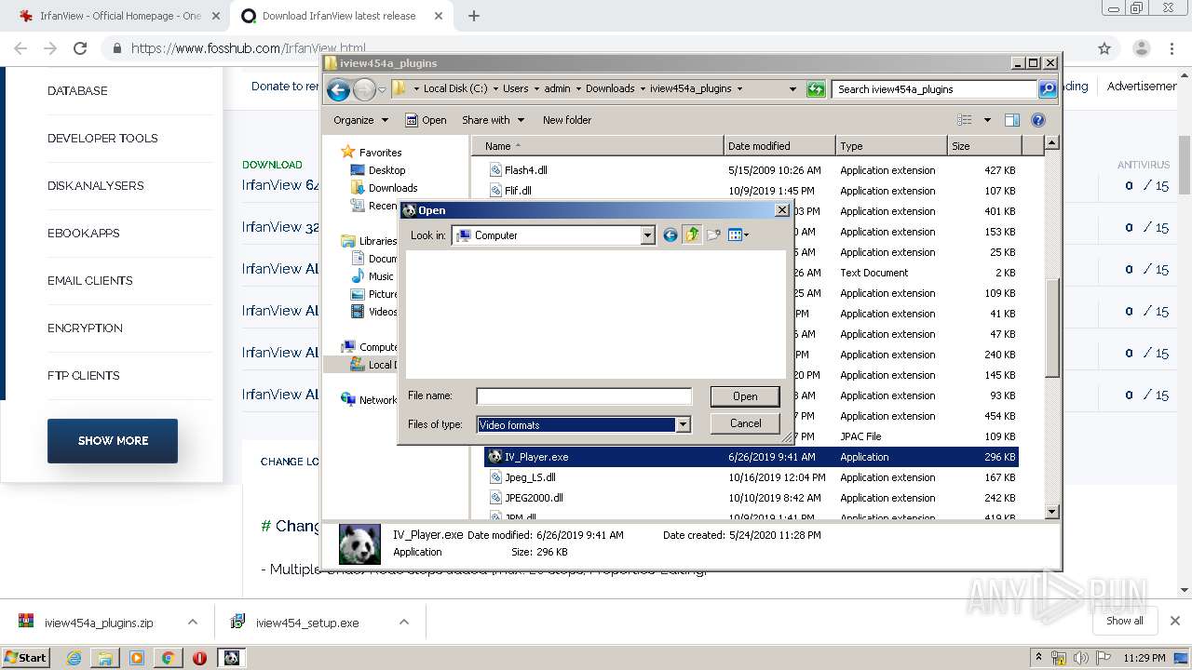This screenshot has width=1192, height=670.
Task: Expand the Look in Computer combo box
Action: click(647, 235)
